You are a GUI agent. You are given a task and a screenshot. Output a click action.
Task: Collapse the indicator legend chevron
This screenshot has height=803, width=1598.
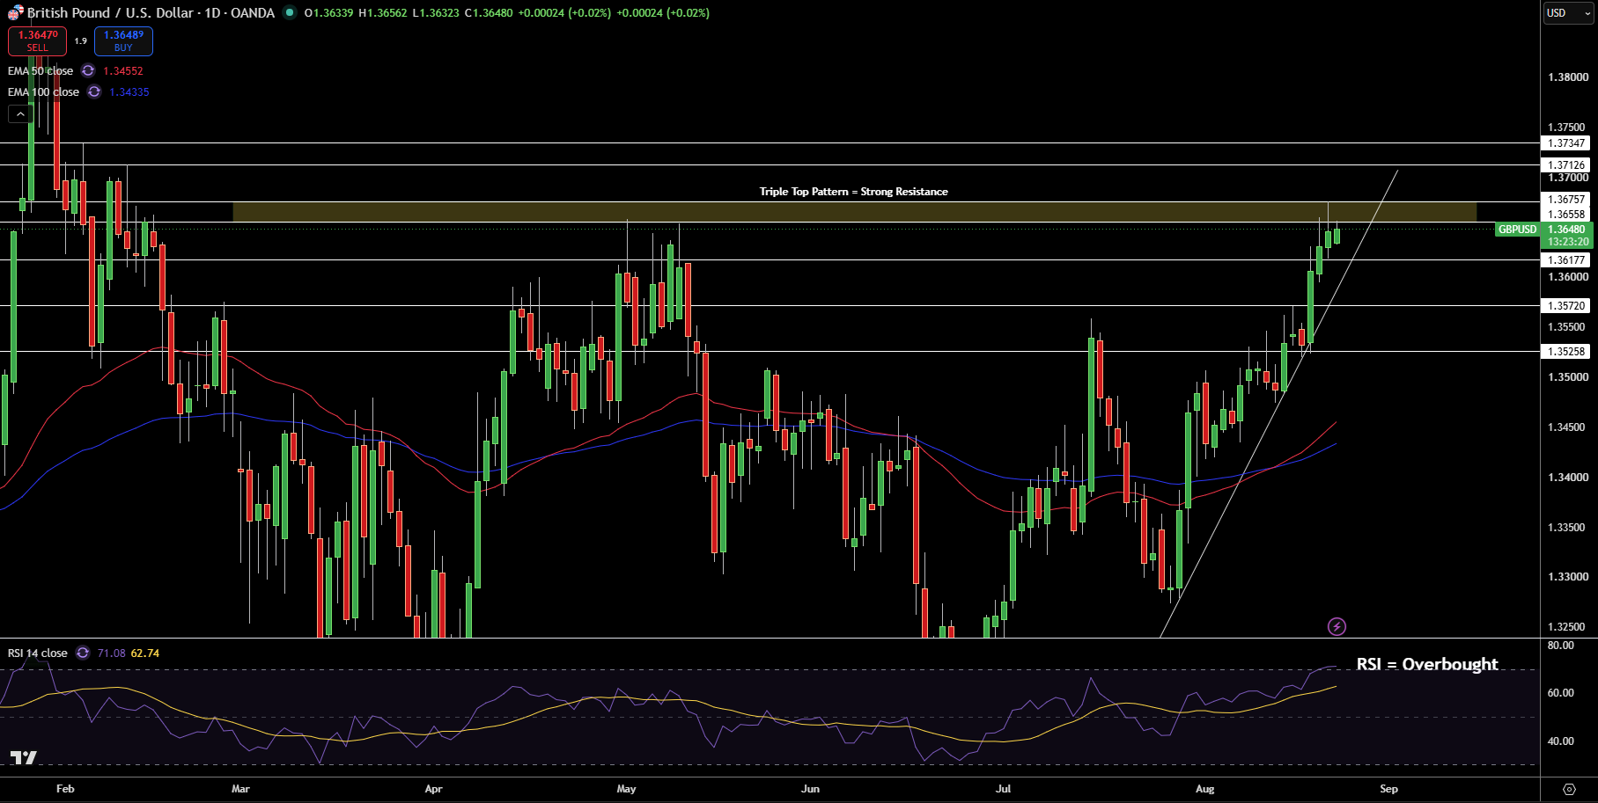(20, 113)
